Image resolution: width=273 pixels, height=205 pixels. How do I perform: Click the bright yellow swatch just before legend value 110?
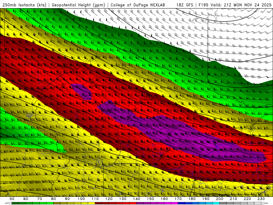coord(91,203)
